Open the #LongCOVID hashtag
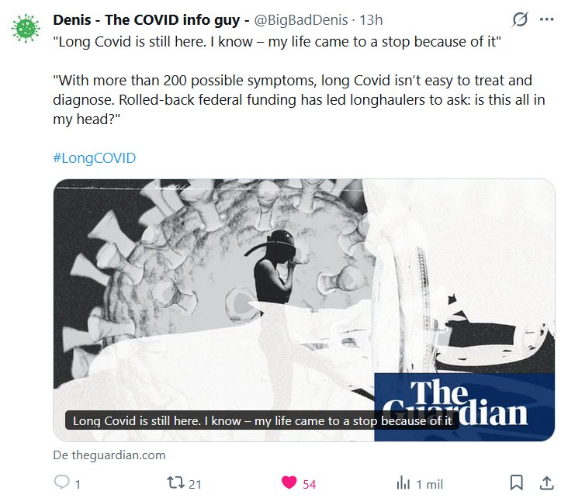The width and height of the screenshot is (568, 498). 95,158
